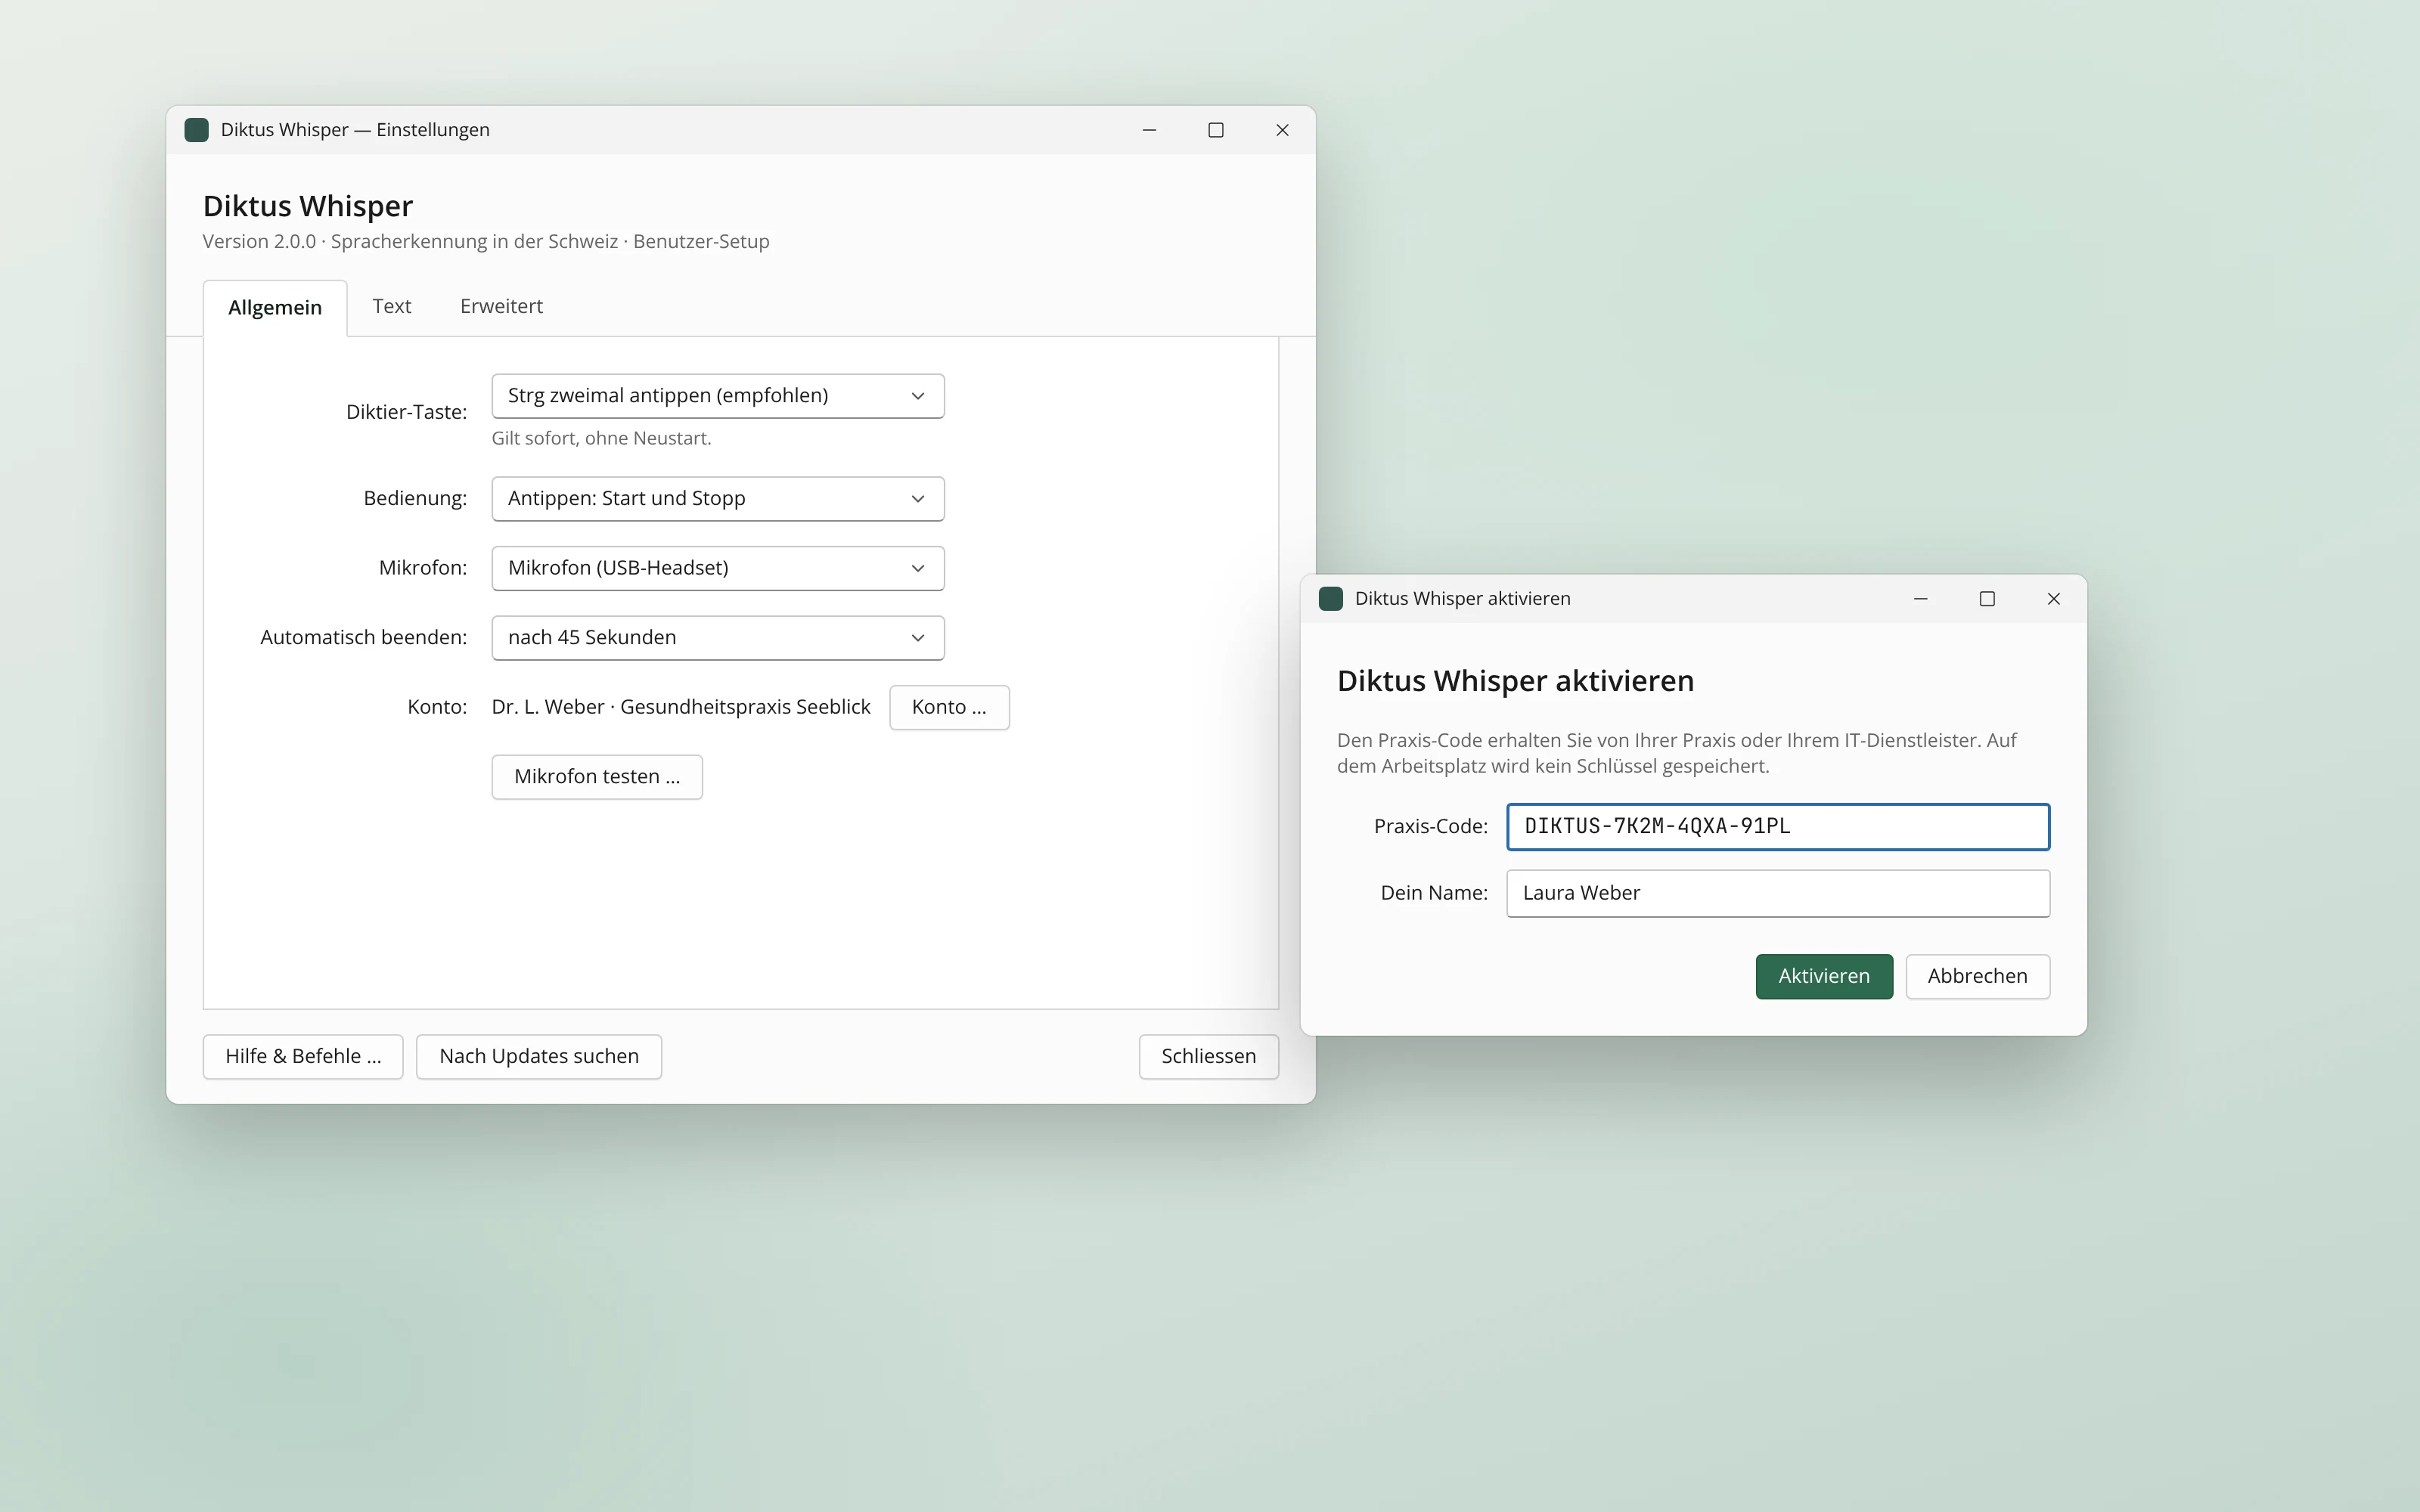The height and width of the screenshot is (1512, 2420).
Task: Close the Einstellungen window with X
Action: (1282, 130)
